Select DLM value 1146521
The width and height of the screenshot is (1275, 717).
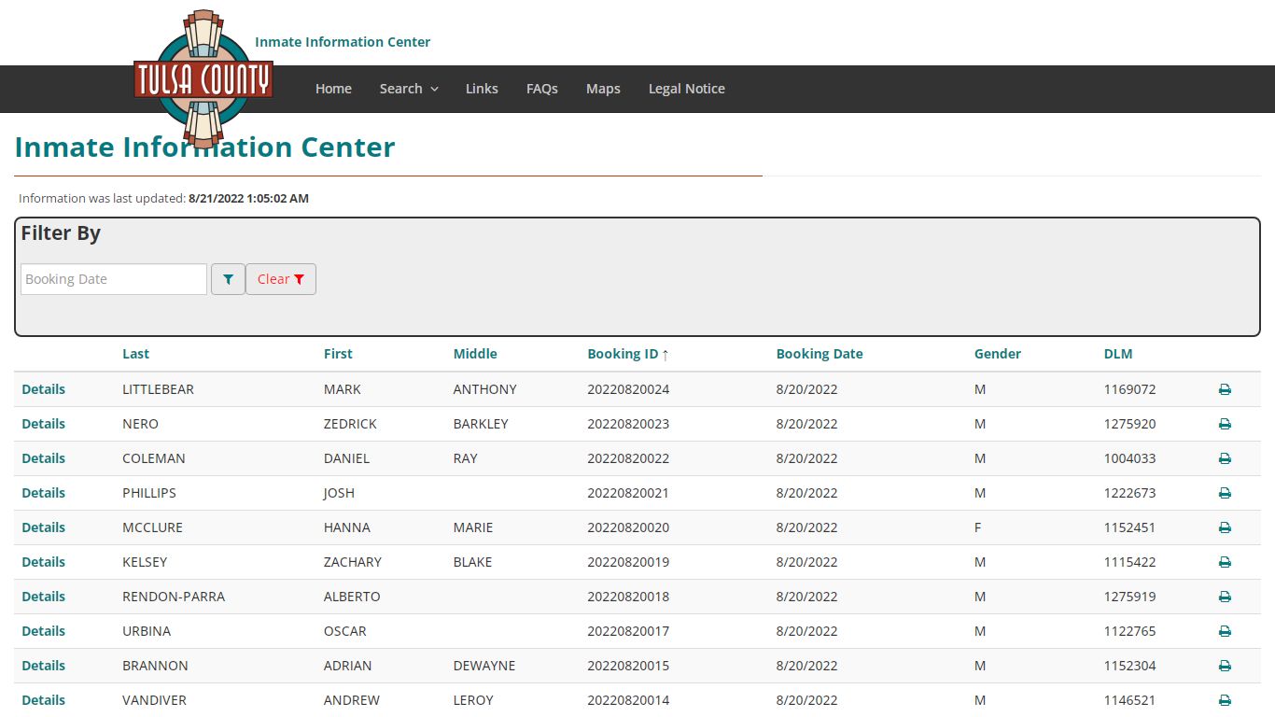click(1130, 700)
